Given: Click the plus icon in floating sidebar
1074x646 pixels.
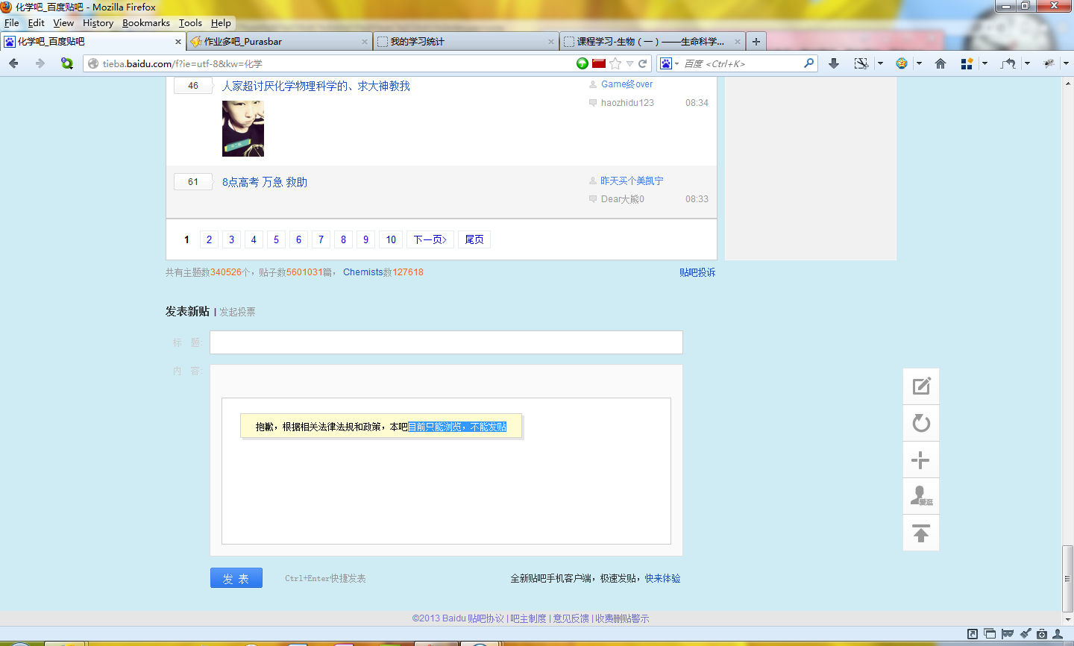Looking at the screenshot, I should (921, 460).
